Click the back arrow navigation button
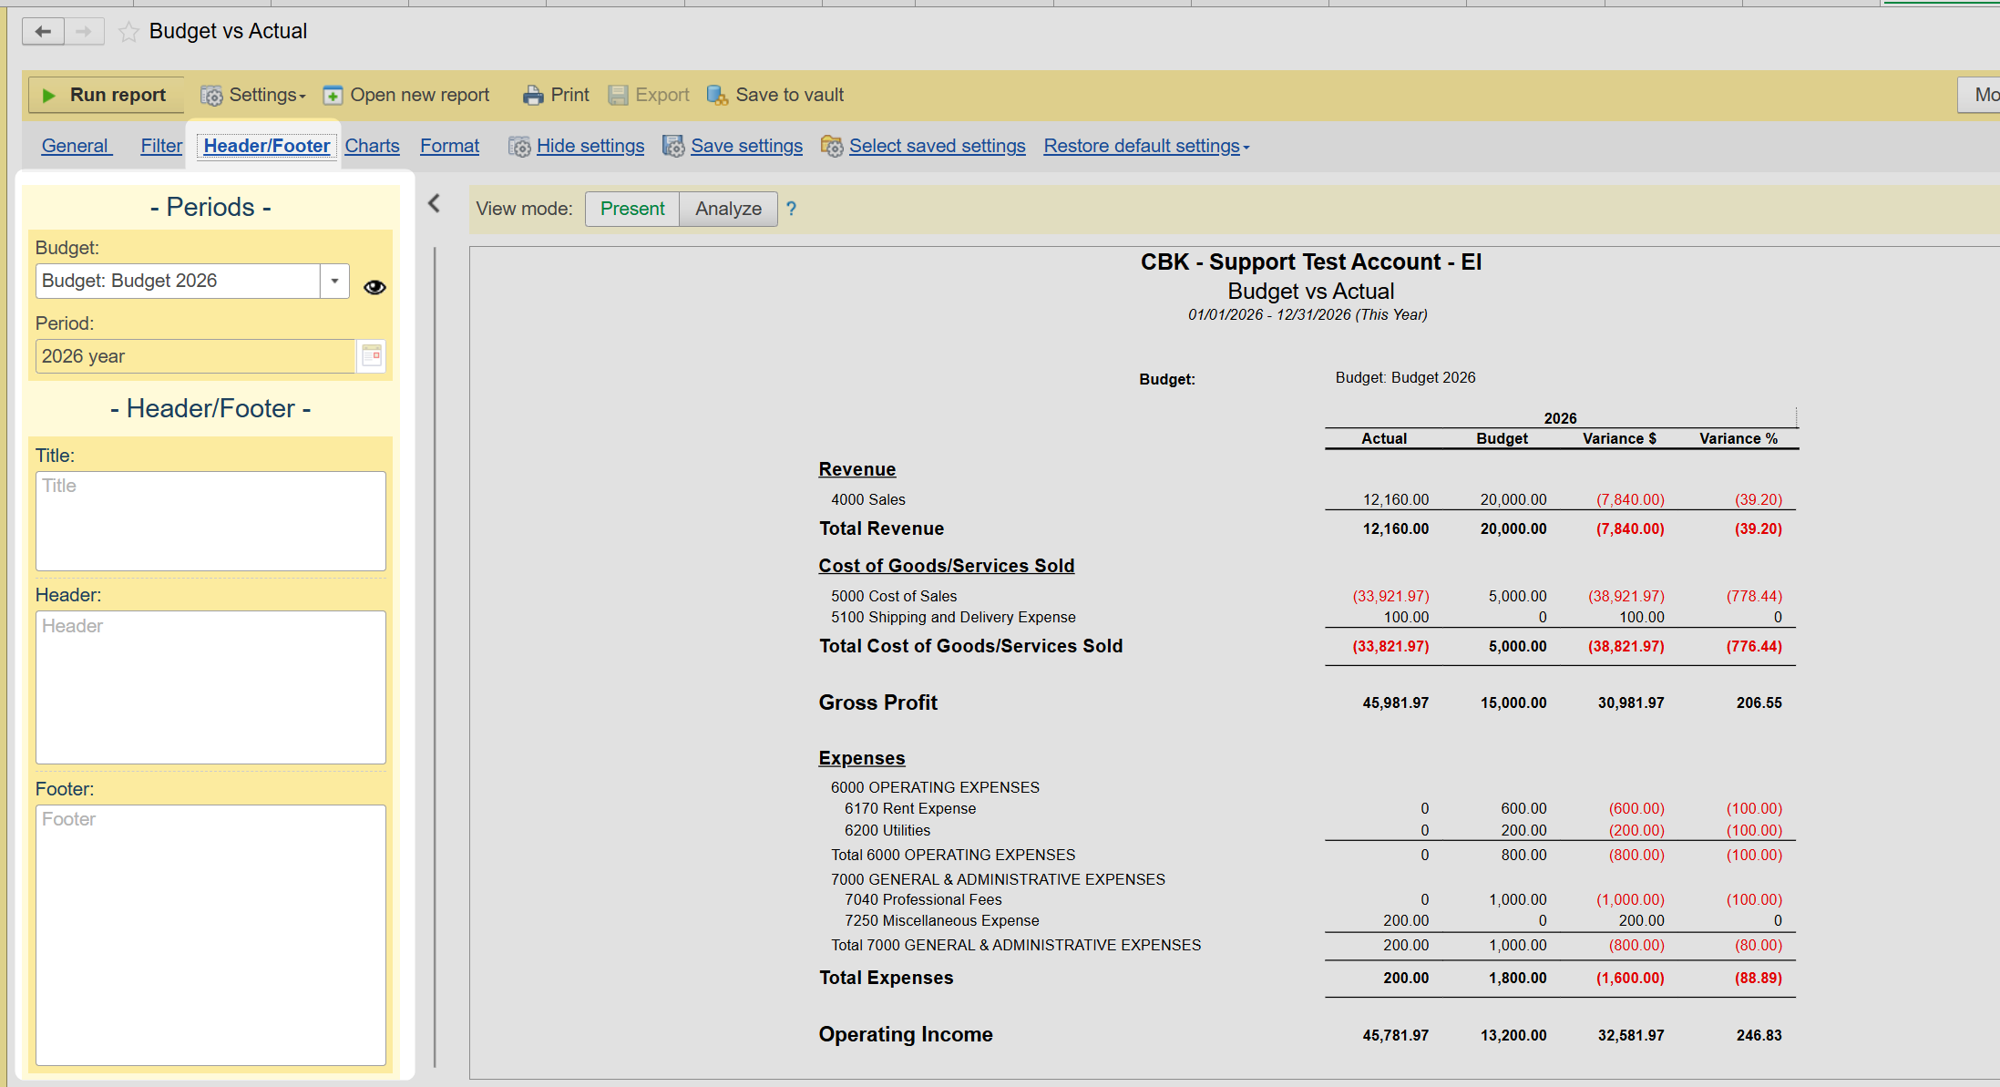The image size is (2000, 1087). 43,32
